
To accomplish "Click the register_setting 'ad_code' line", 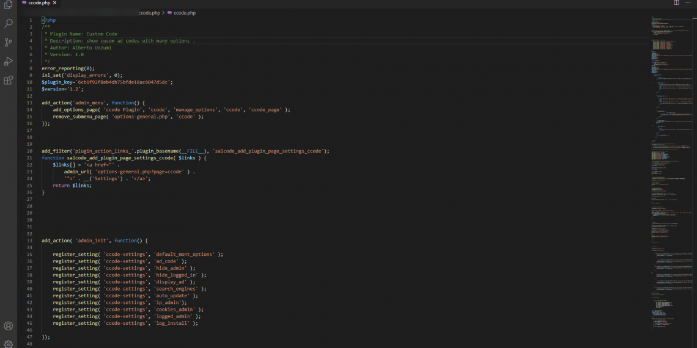I will [x=120, y=261].
